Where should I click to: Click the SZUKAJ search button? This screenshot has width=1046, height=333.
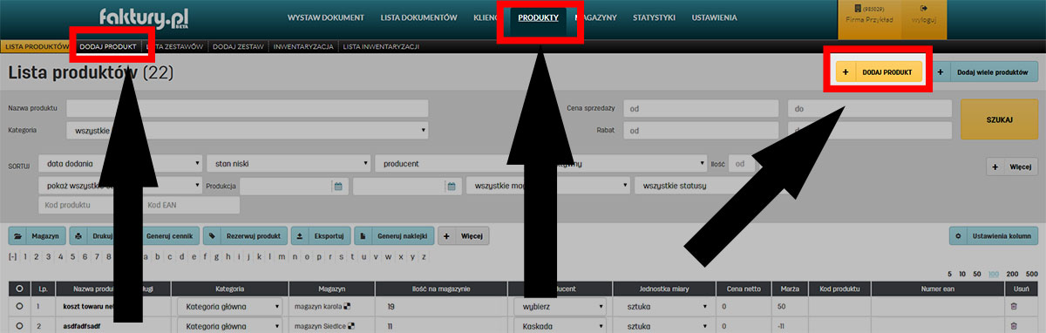999,119
